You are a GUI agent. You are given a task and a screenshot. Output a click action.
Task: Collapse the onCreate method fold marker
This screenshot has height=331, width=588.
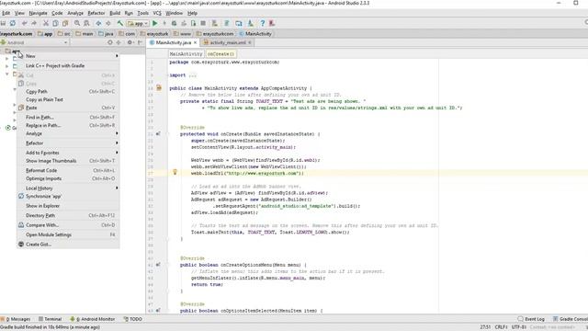point(167,134)
